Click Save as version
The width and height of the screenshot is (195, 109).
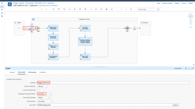(x=167, y=3)
